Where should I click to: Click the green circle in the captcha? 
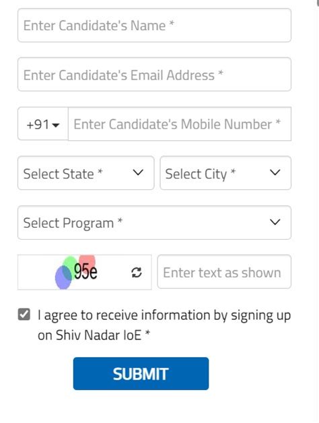pos(69,266)
